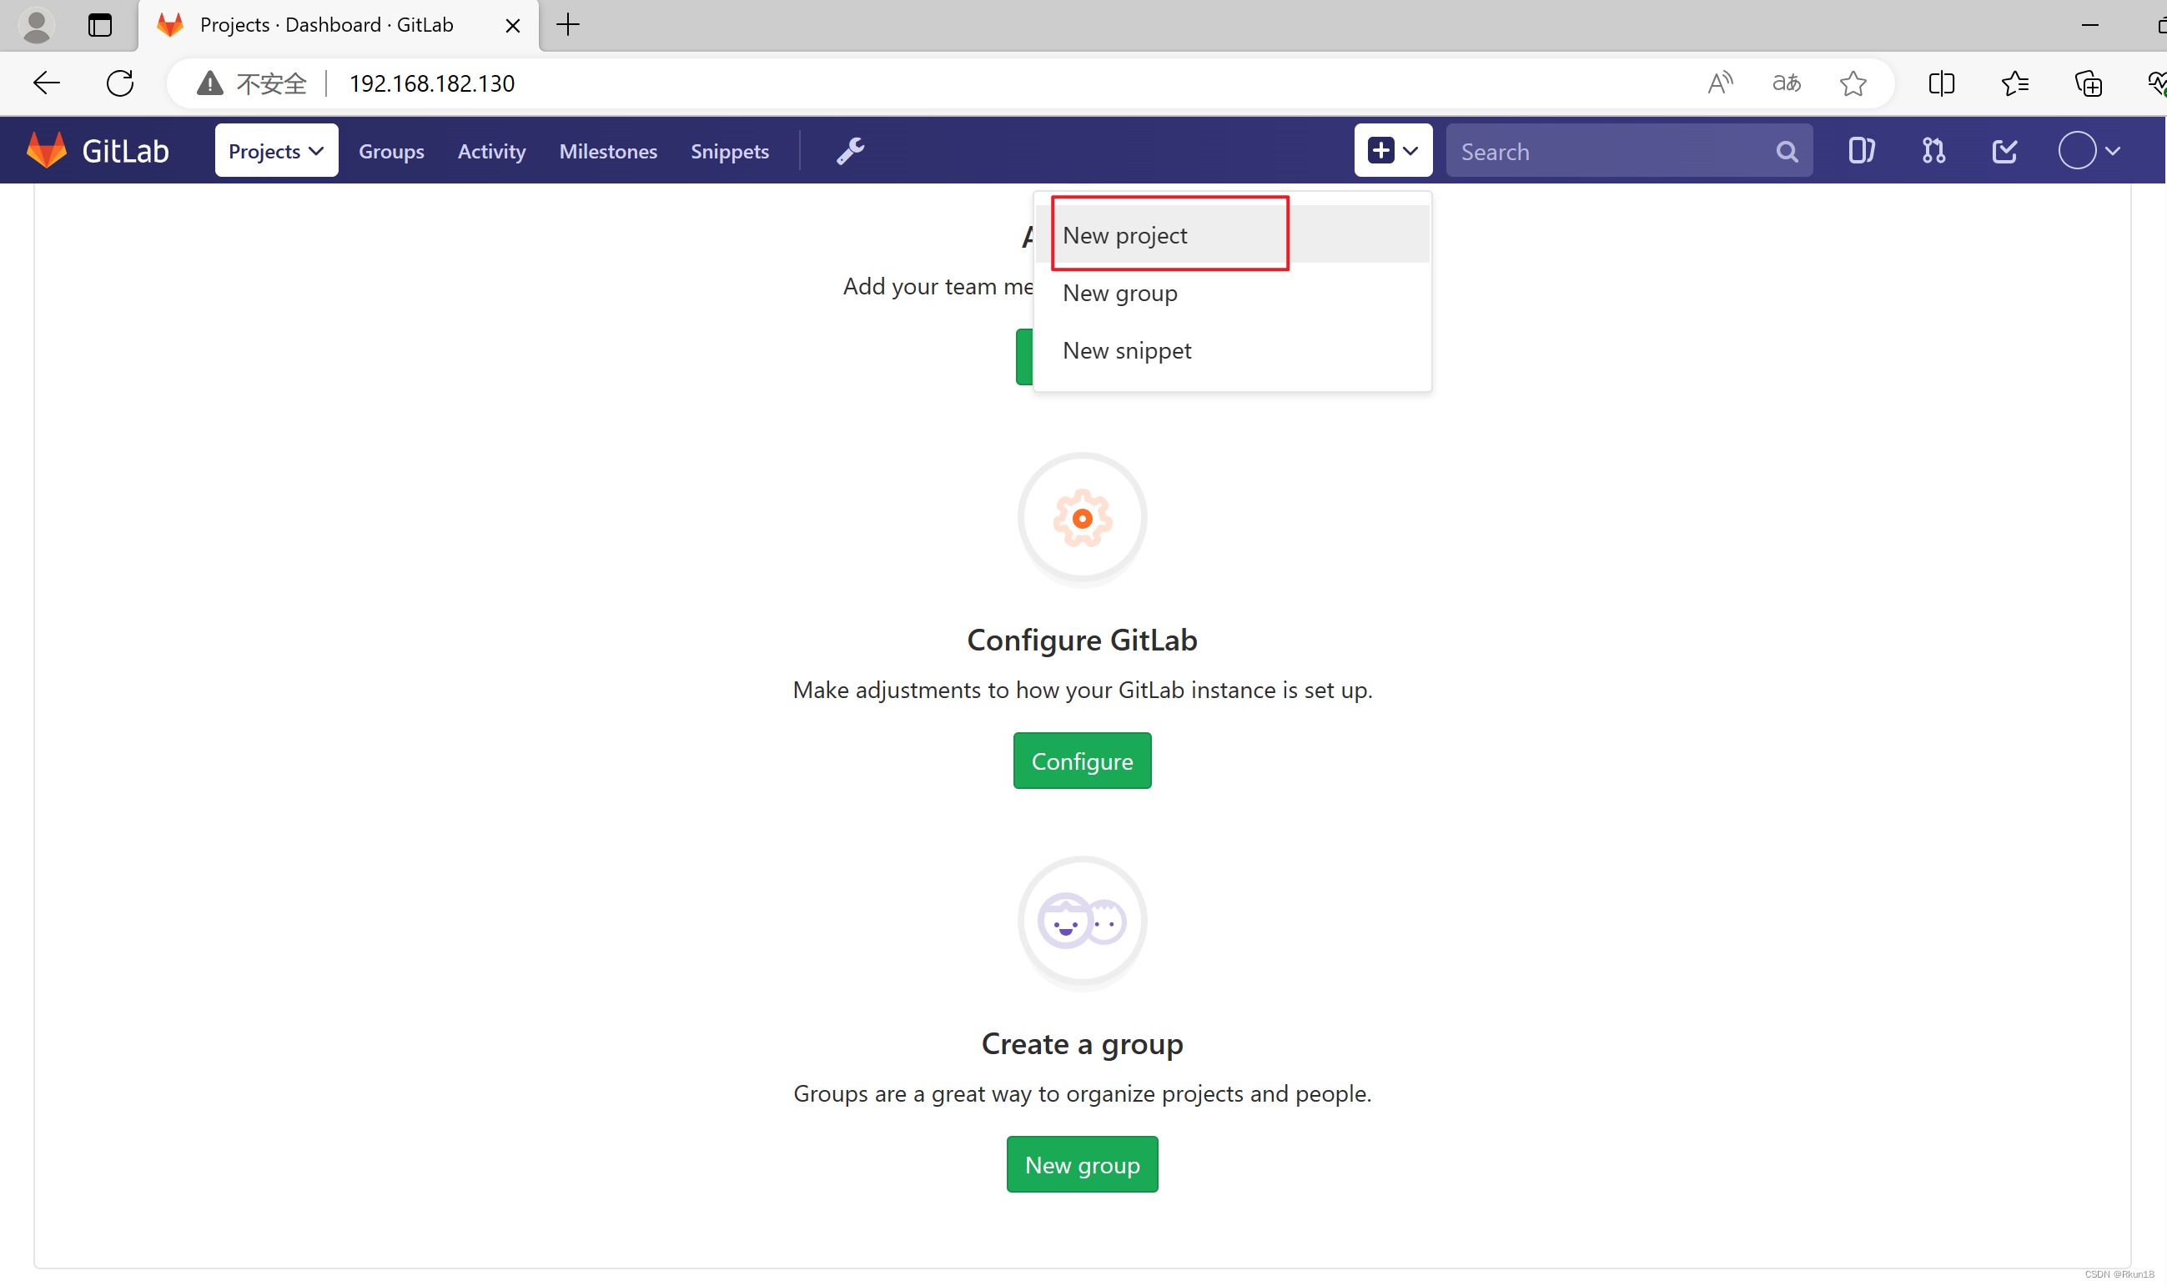Click the Configure GitLab button
This screenshot has width=2167, height=1286.
[1082, 760]
